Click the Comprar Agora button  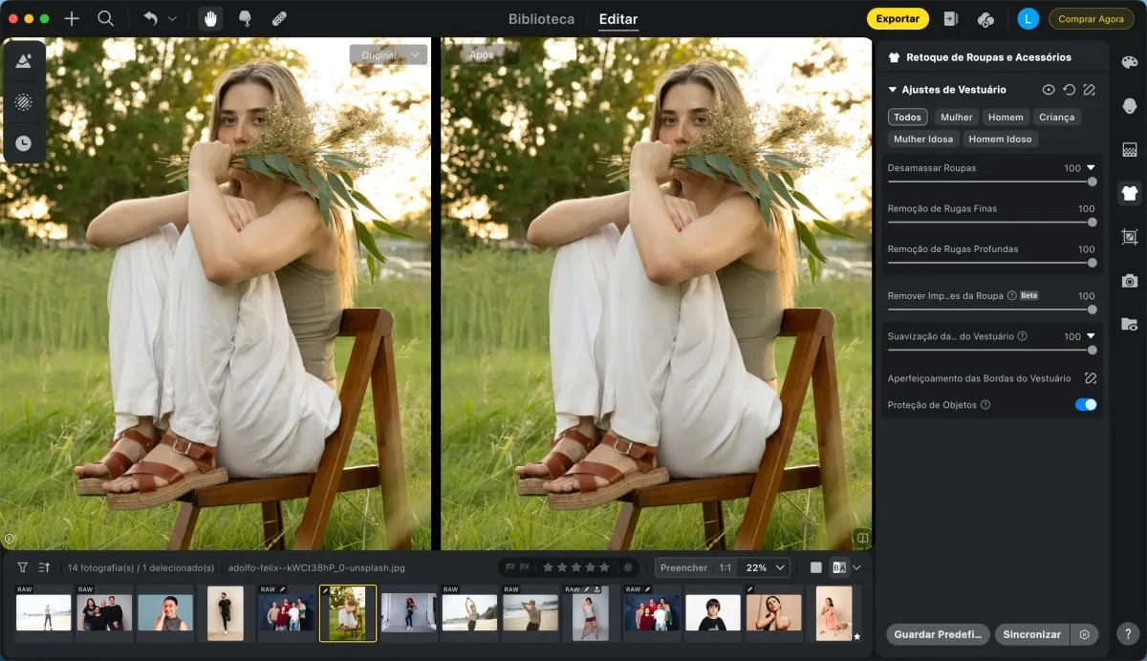pos(1091,19)
